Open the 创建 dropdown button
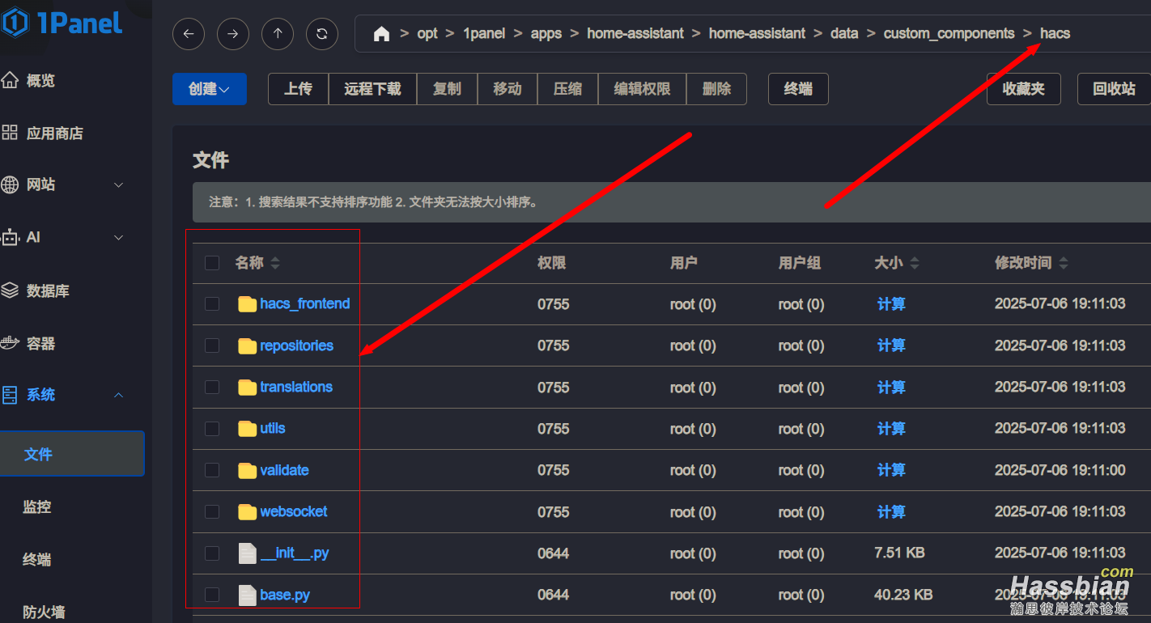 point(210,89)
